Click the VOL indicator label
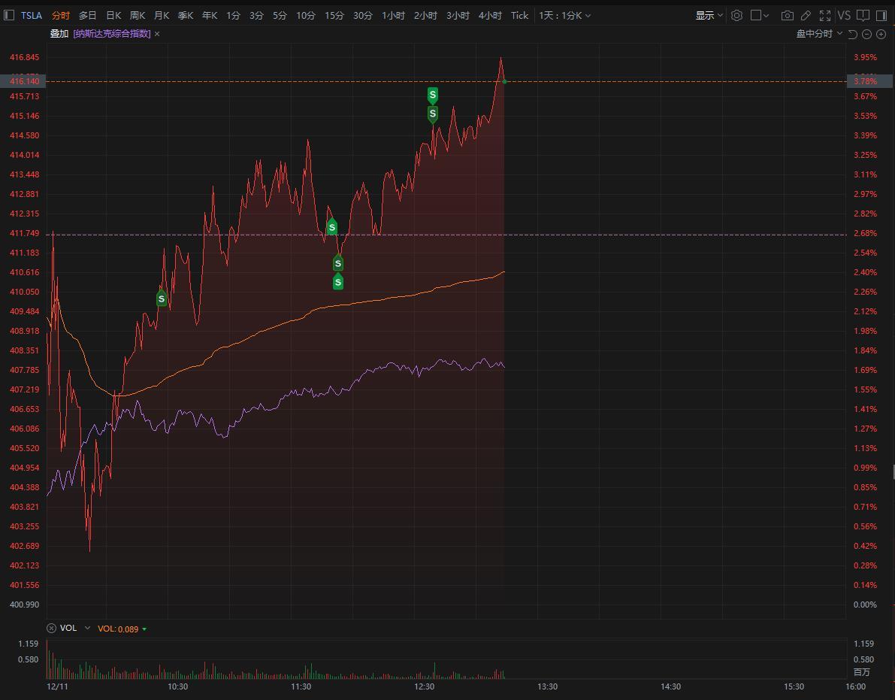895x700 pixels. 68,628
